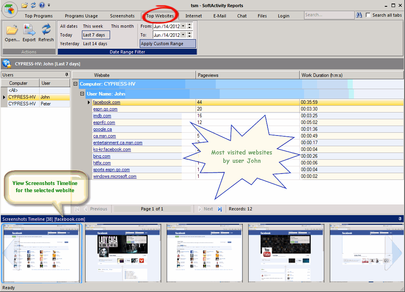Select the first highlighted screenshot thumbnail
This screenshot has width=405, height=292.
(x=41, y=253)
